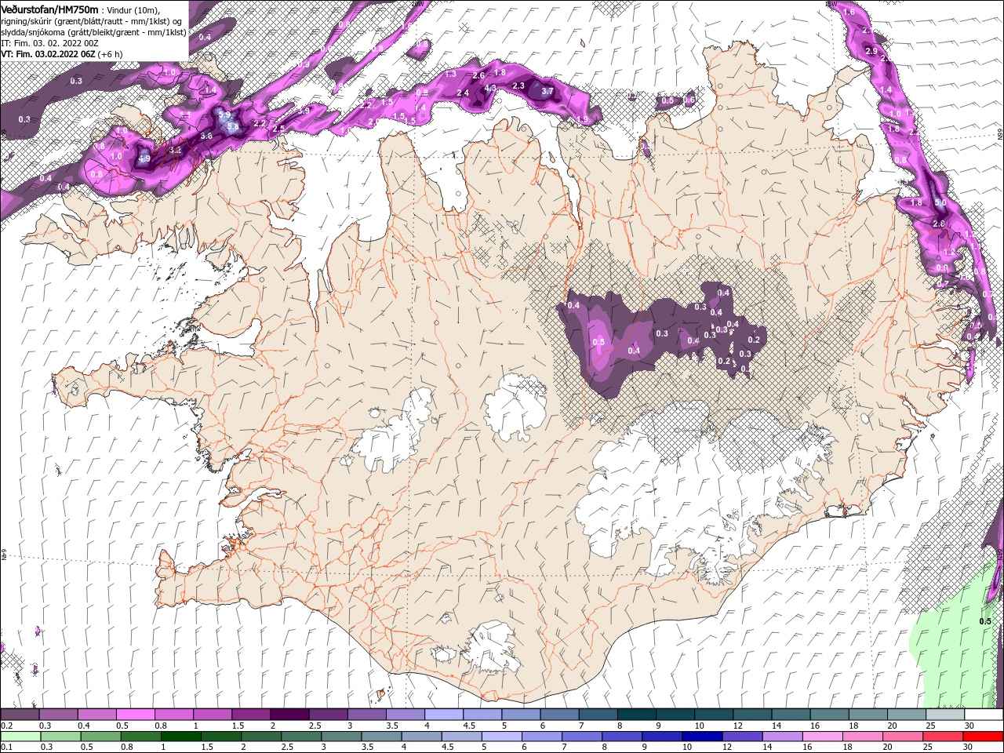Click the 5.9 snowfall value on the map
Screen dimensions: 1004x753
click(225, 115)
